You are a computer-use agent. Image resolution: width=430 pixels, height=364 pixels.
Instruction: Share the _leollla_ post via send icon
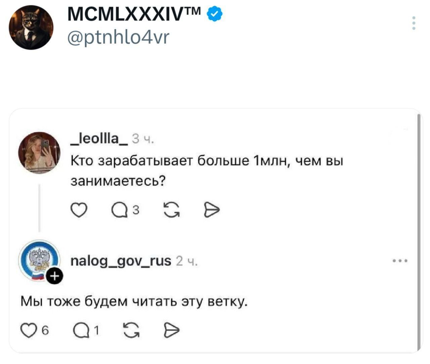pyautogui.click(x=212, y=210)
